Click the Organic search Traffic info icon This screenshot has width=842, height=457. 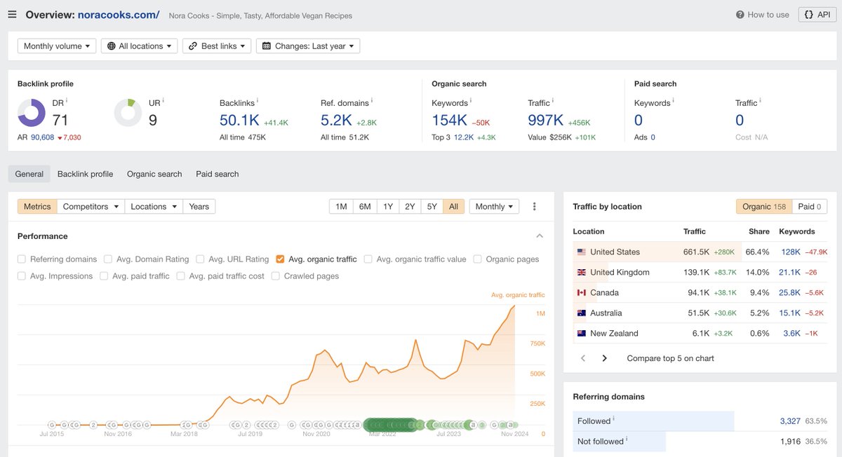coord(554,102)
